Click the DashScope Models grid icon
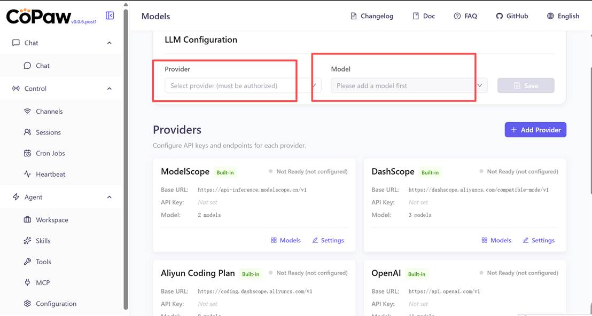 pos(485,240)
